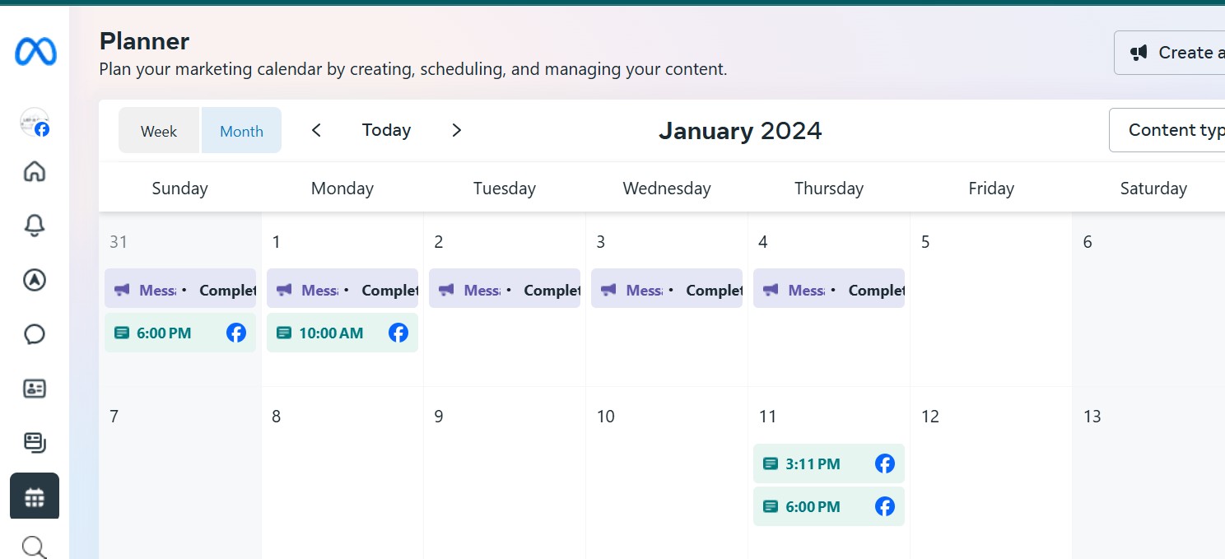Switch to Month view
The image size is (1225, 559).
241,131
